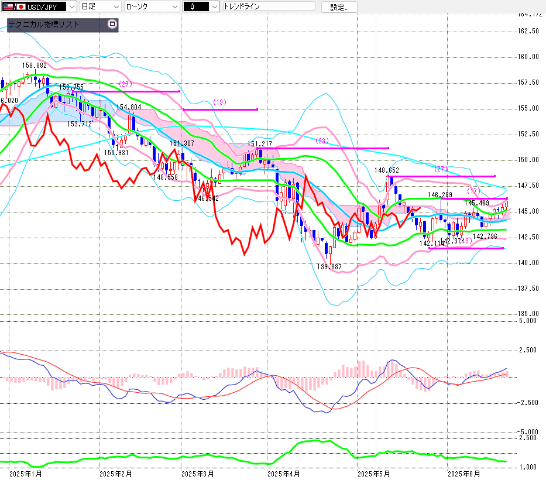Select the 160.00 price axis value
The image size is (546, 480).
click(x=528, y=57)
